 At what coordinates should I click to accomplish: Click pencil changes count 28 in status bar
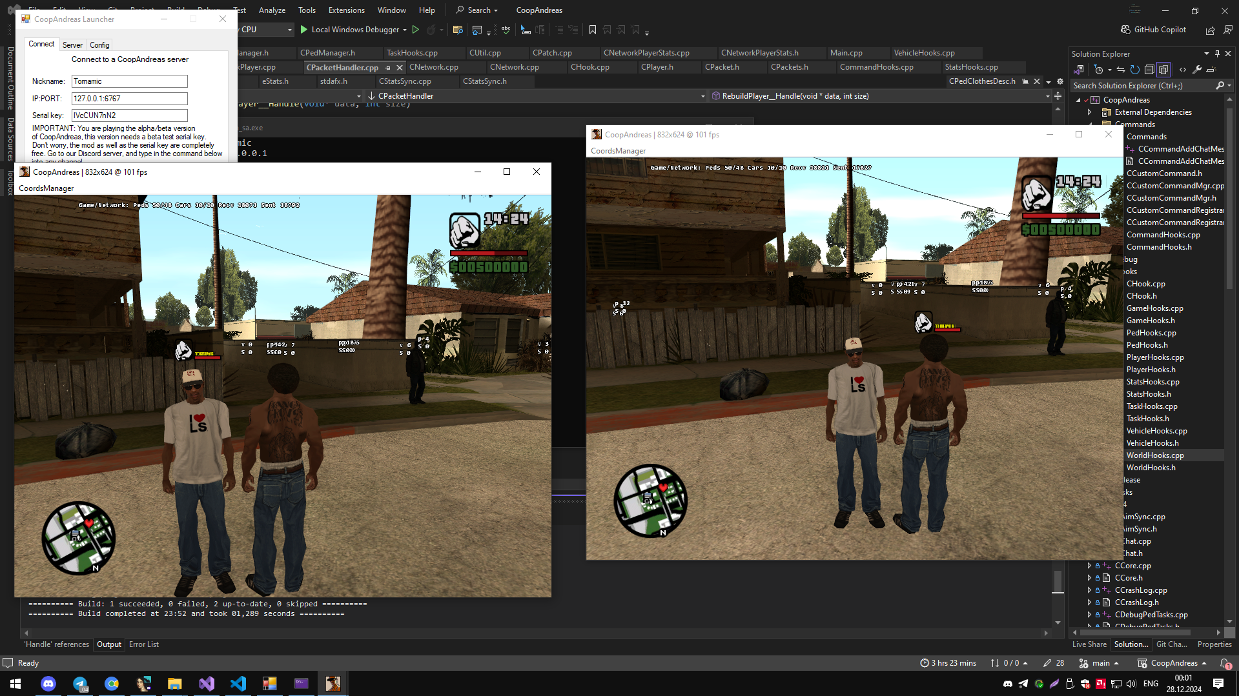(1054, 663)
